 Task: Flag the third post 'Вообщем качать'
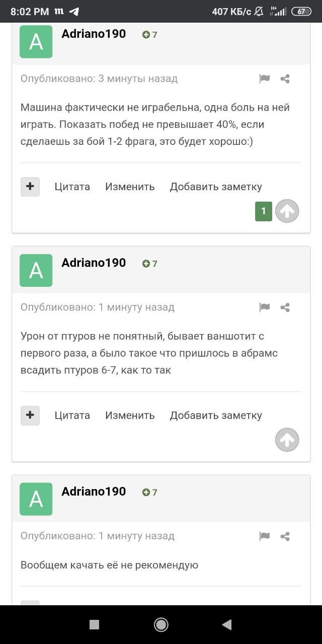(x=265, y=536)
